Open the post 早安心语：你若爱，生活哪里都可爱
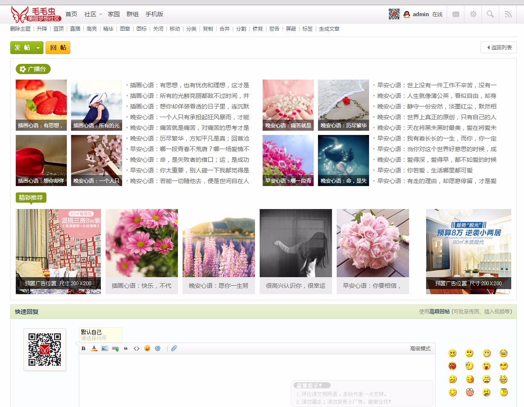524x407 pixels. coord(425,170)
